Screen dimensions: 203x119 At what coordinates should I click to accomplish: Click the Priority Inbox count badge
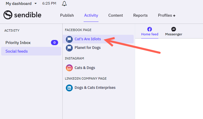[54, 43]
